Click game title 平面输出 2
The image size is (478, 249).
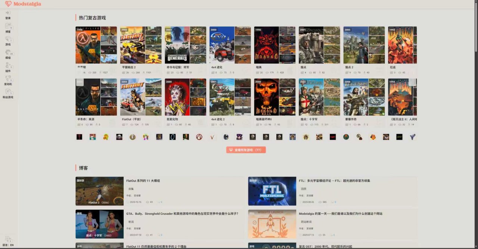[x=129, y=67]
